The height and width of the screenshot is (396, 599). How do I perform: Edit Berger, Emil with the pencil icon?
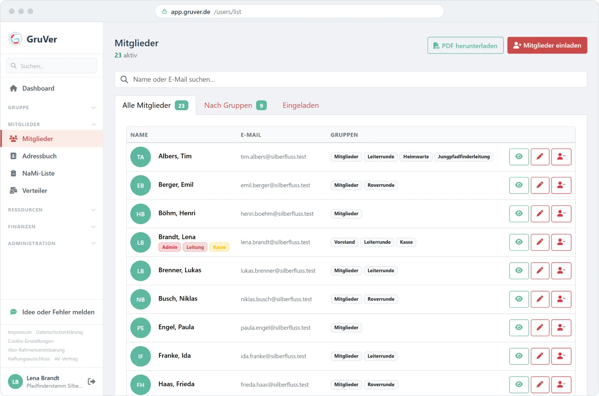point(540,185)
